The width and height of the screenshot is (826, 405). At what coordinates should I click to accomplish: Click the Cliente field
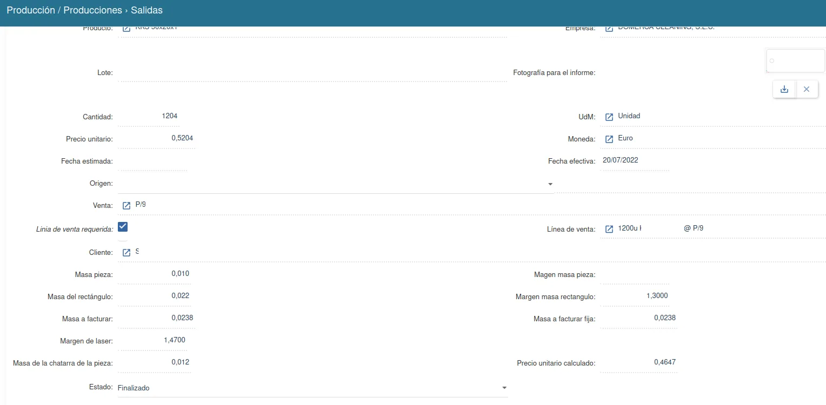(x=471, y=252)
